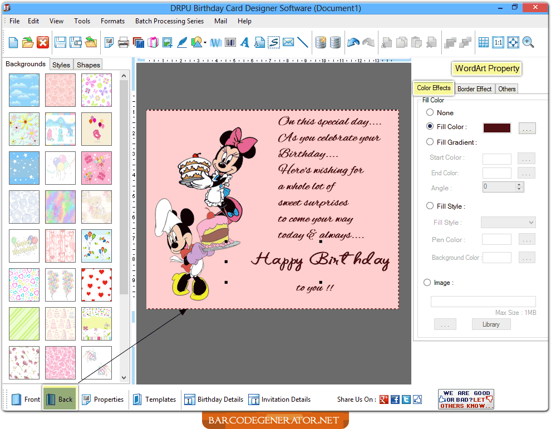
Task: Open the File menu
Action: (x=14, y=21)
